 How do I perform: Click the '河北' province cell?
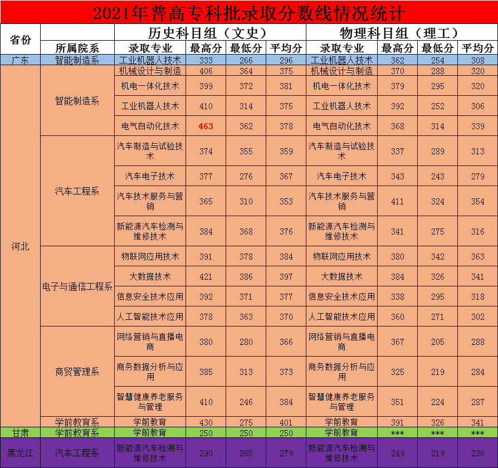(21, 246)
